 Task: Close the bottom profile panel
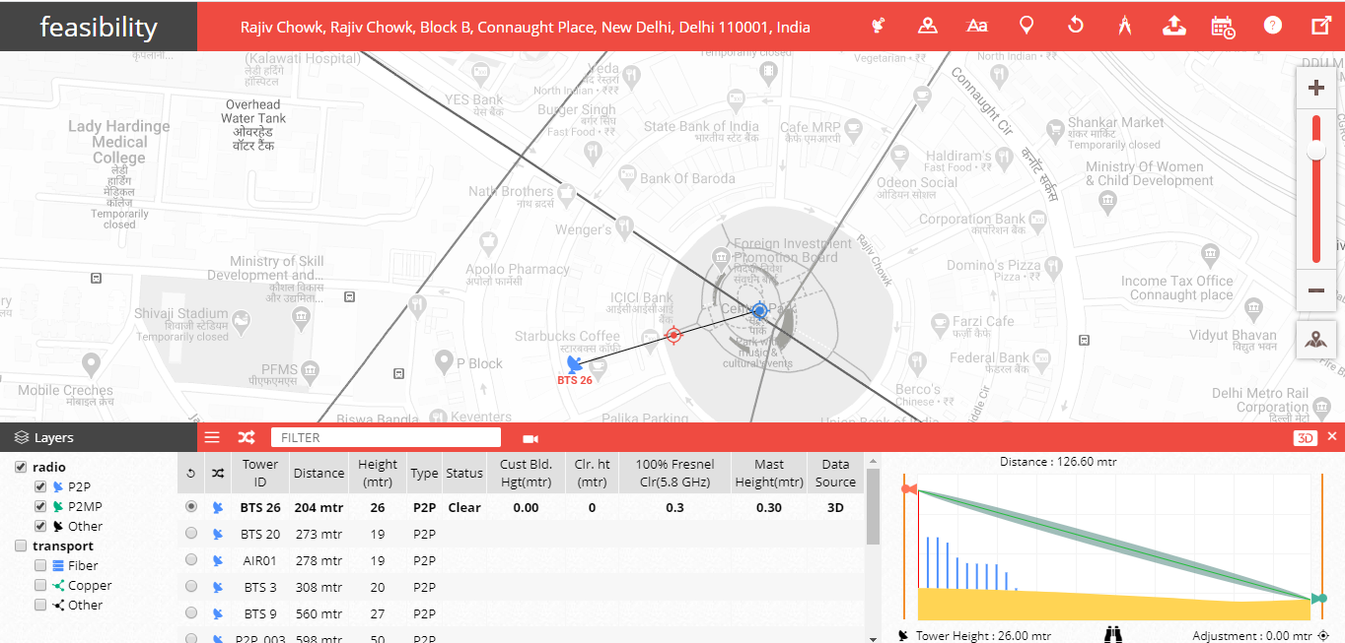click(1332, 436)
